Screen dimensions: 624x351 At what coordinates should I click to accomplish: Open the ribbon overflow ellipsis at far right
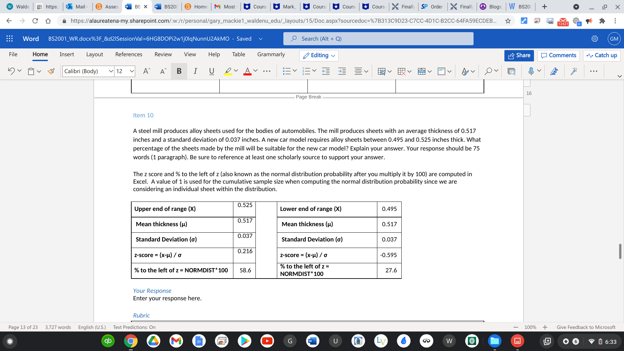coord(593,71)
